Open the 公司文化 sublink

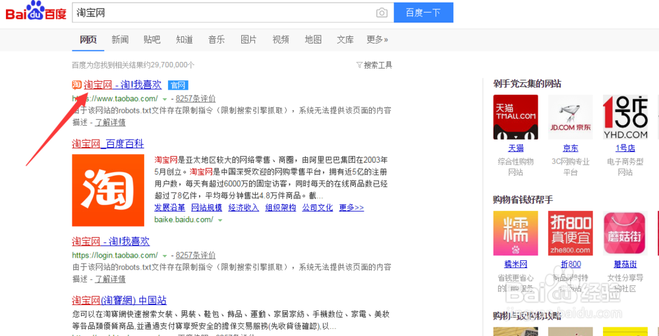click(318, 208)
